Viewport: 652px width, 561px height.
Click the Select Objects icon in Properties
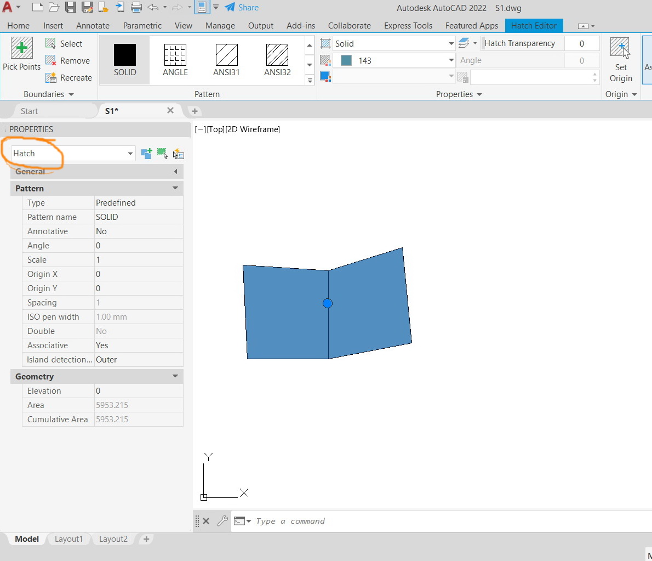[x=162, y=154]
